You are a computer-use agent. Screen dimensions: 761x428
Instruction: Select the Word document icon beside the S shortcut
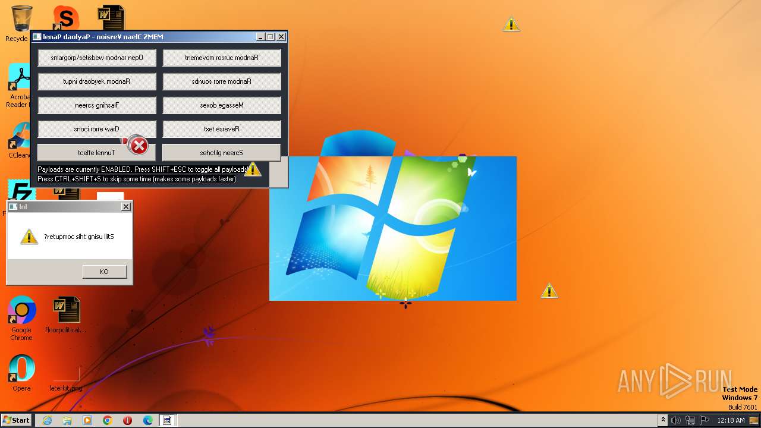pyautogui.click(x=111, y=18)
